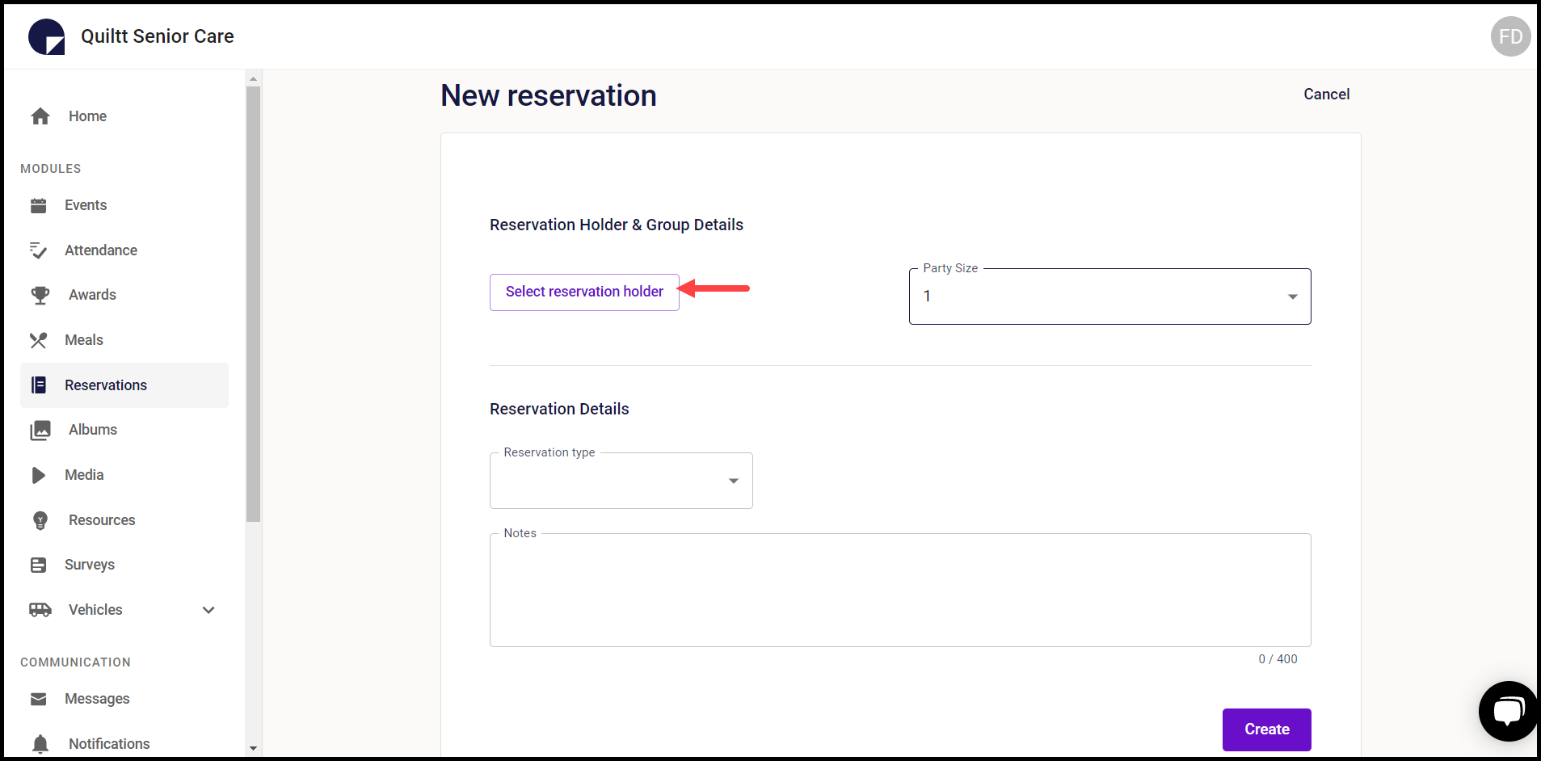This screenshot has width=1541, height=761.
Task: Click the Meals utensils icon
Action: (38, 340)
